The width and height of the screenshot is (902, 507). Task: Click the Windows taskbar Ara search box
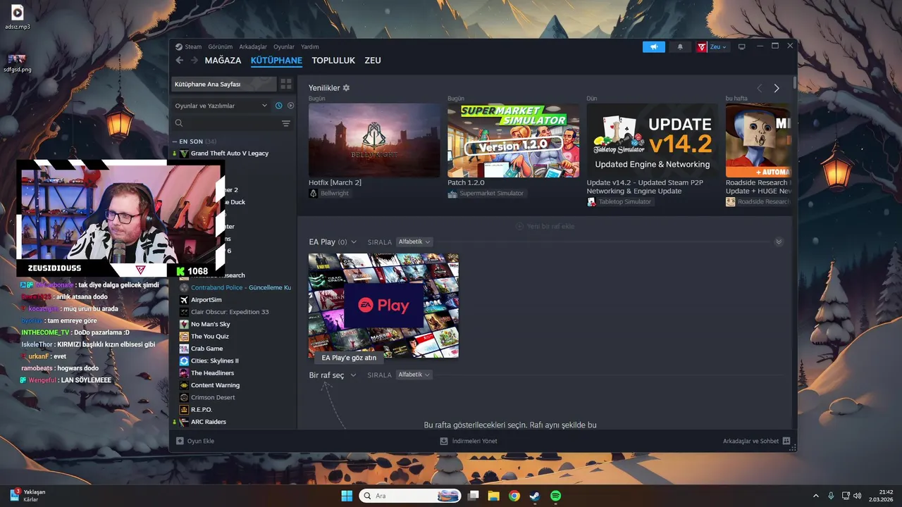[x=410, y=496]
